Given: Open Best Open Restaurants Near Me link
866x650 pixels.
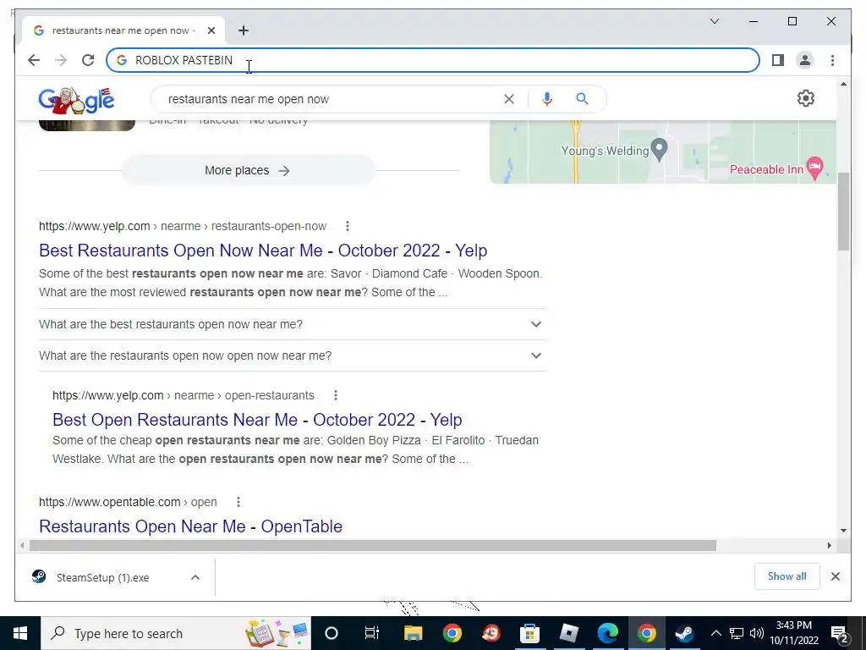Looking at the screenshot, I should pyautogui.click(x=257, y=420).
